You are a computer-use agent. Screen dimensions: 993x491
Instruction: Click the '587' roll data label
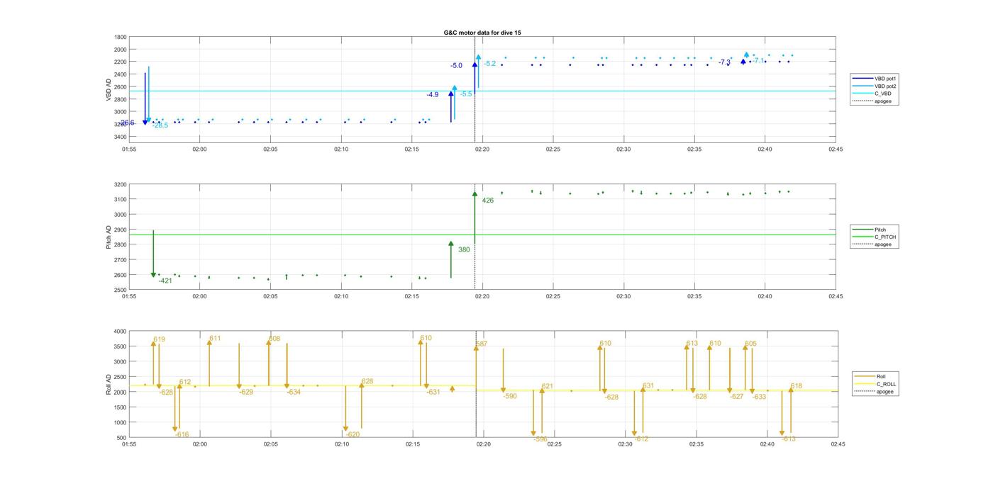[482, 344]
